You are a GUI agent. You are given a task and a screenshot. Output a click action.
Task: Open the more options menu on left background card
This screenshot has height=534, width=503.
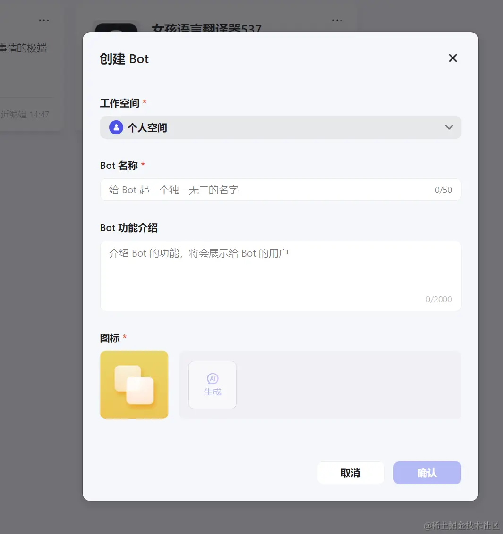pyautogui.click(x=43, y=20)
